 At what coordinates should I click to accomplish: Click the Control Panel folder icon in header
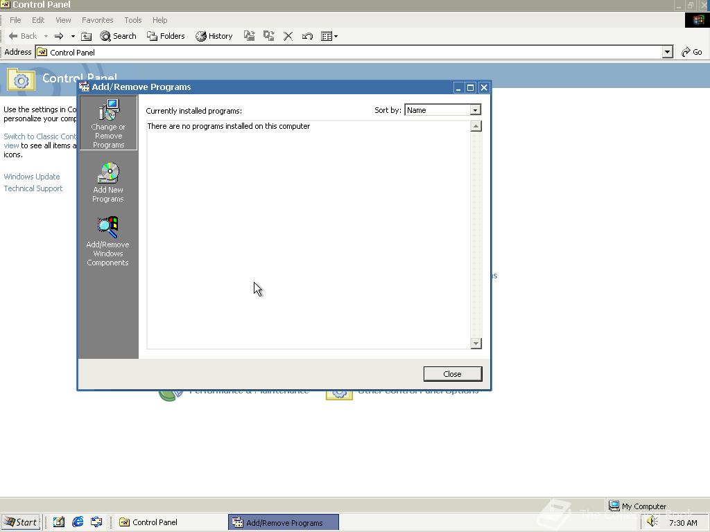pos(21,80)
